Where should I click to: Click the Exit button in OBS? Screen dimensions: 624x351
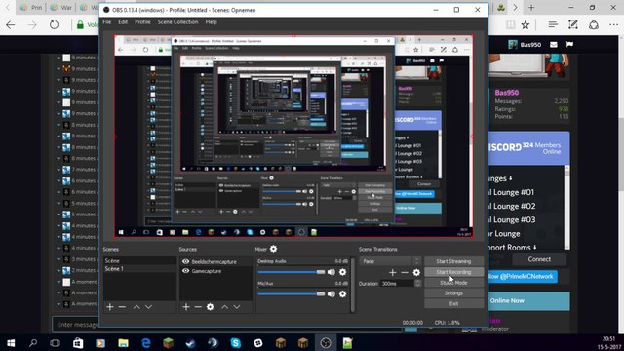point(453,303)
